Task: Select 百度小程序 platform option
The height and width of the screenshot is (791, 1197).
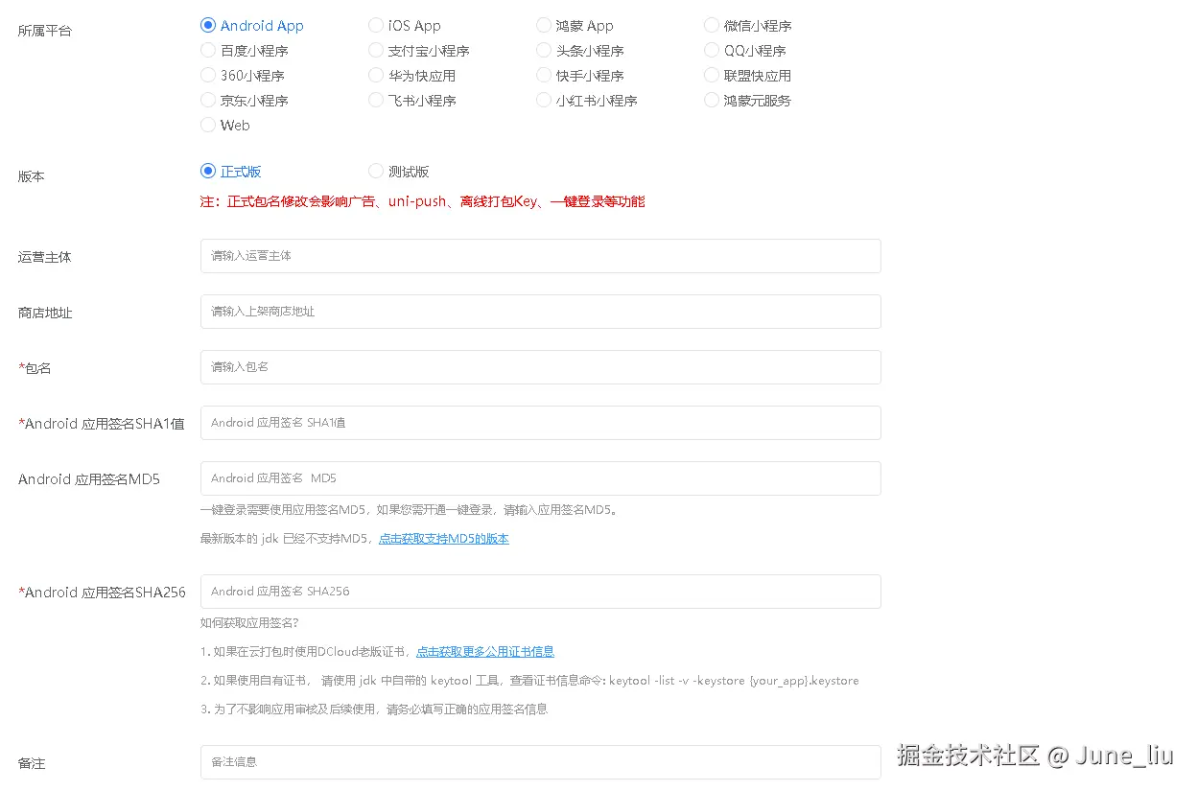Action: 208,51
